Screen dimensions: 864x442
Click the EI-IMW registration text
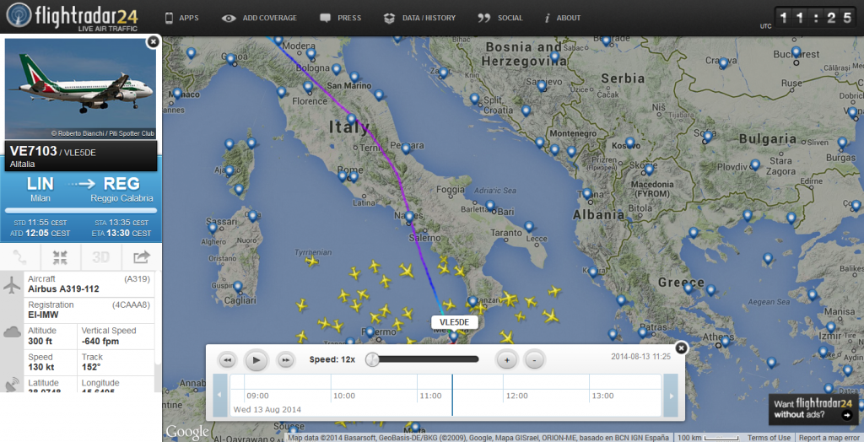[x=43, y=315]
